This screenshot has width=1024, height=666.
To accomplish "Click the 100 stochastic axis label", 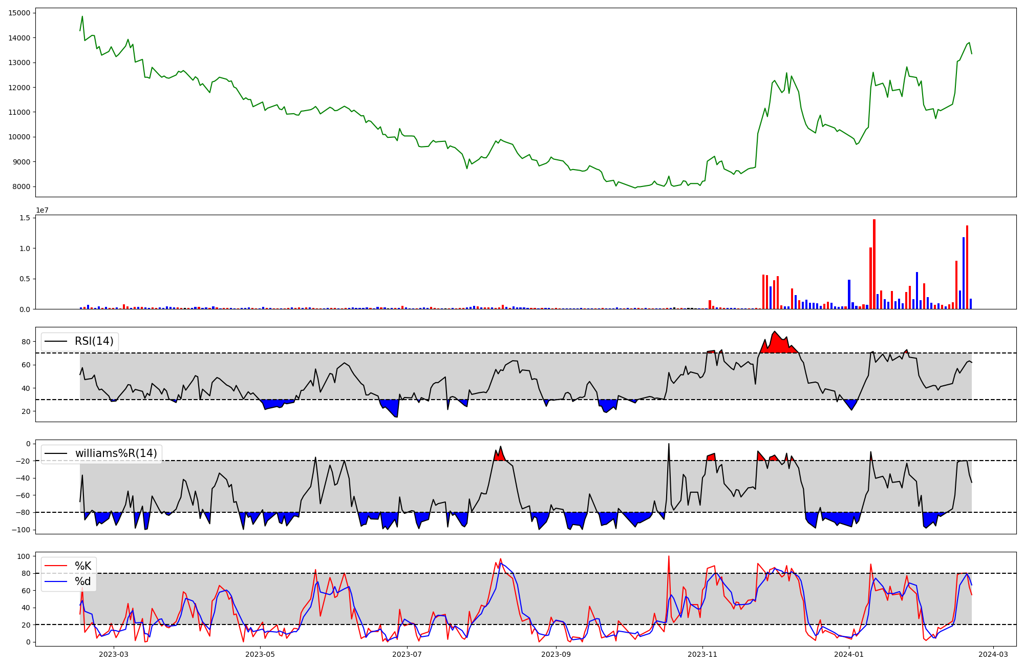I will 24,556.
